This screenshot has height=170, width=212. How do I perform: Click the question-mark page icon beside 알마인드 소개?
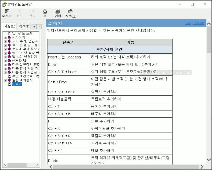click(x=10, y=33)
